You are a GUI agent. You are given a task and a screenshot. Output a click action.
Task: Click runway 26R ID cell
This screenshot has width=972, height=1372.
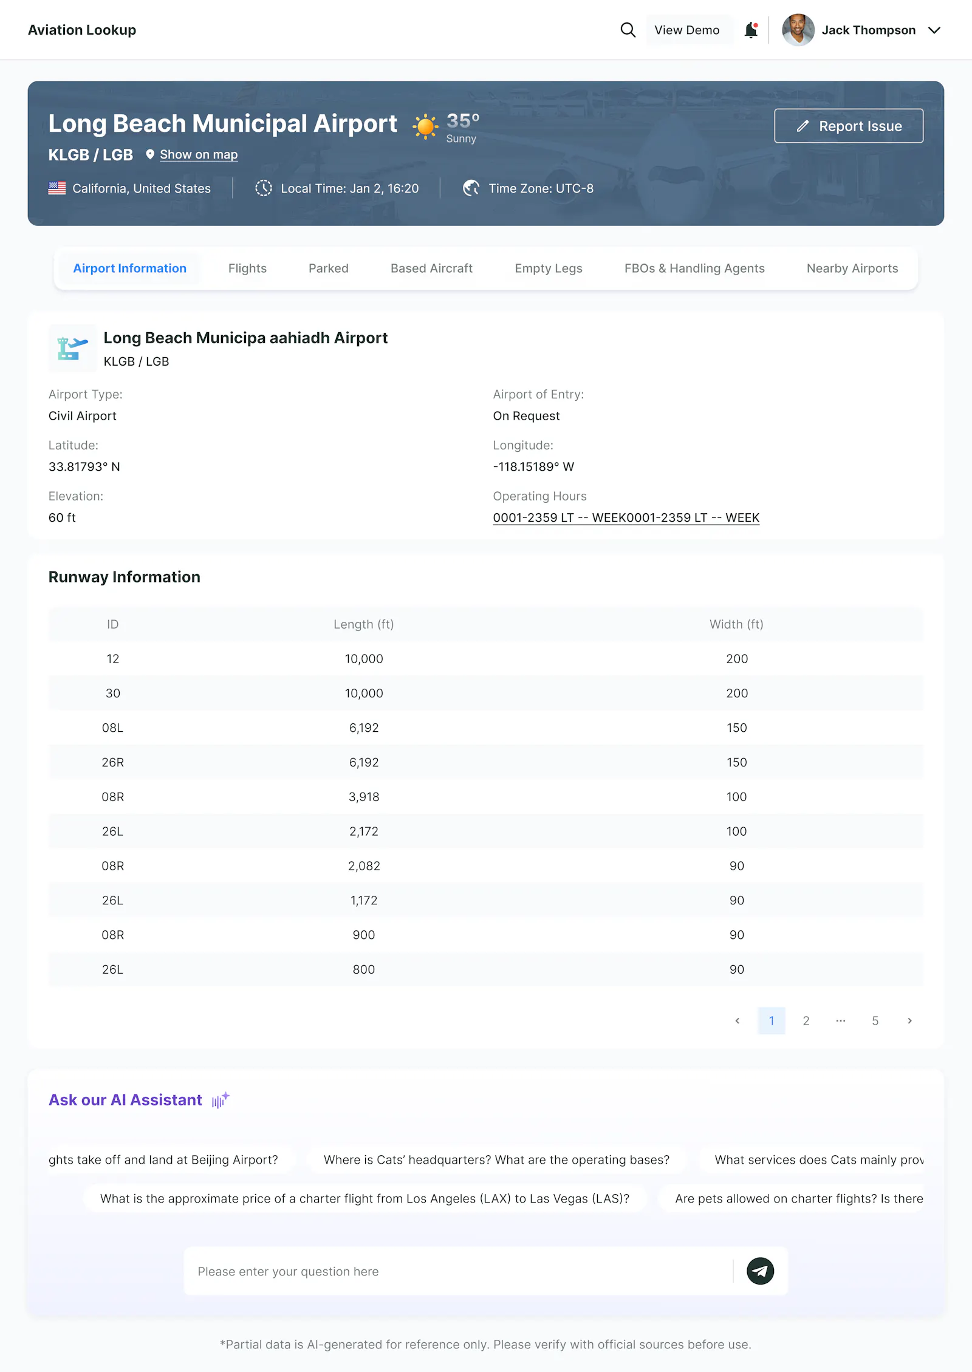112,762
